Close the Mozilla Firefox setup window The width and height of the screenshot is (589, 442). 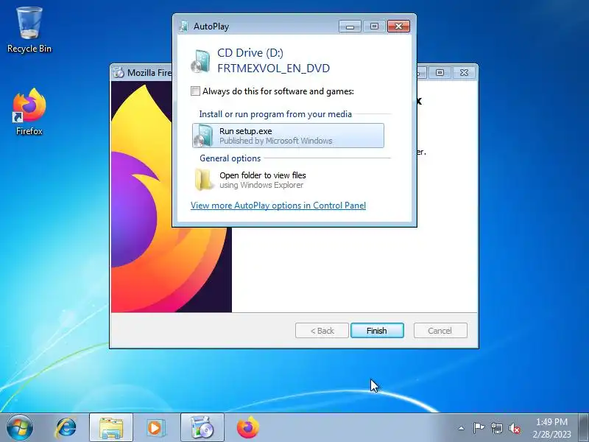point(464,72)
